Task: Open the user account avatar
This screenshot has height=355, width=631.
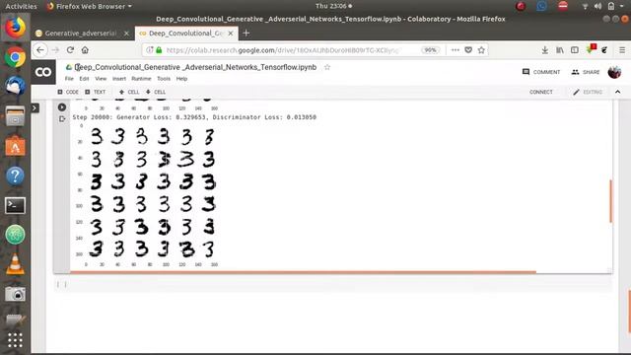Action: [614, 72]
